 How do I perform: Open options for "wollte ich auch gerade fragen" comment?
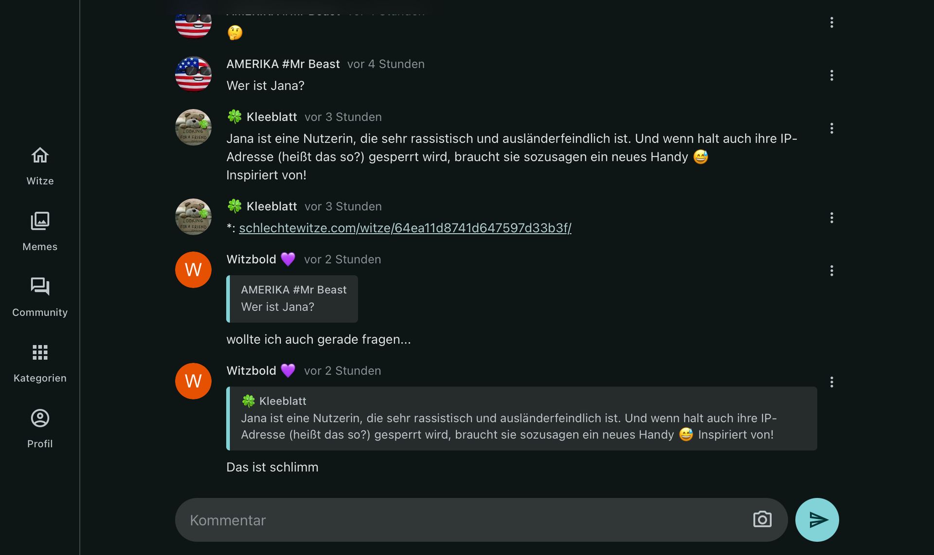coord(831,271)
